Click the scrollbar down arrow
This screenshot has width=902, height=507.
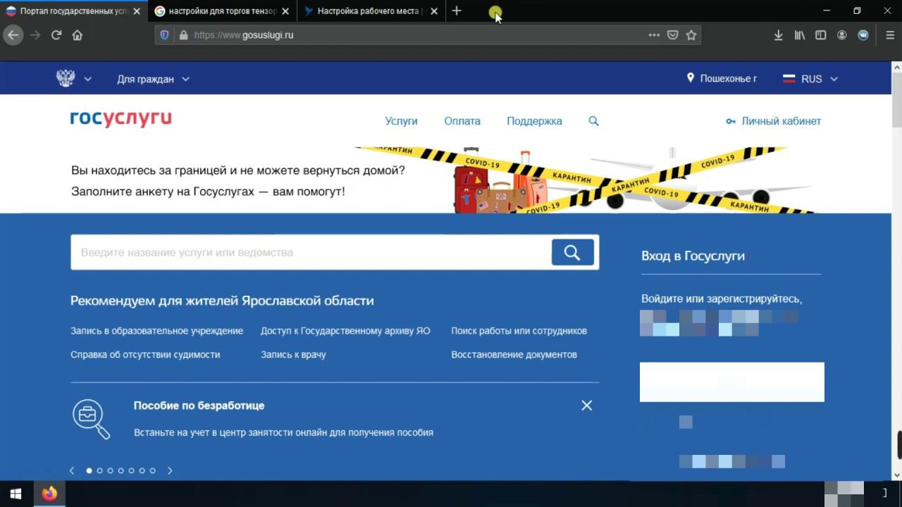pyautogui.click(x=896, y=475)
